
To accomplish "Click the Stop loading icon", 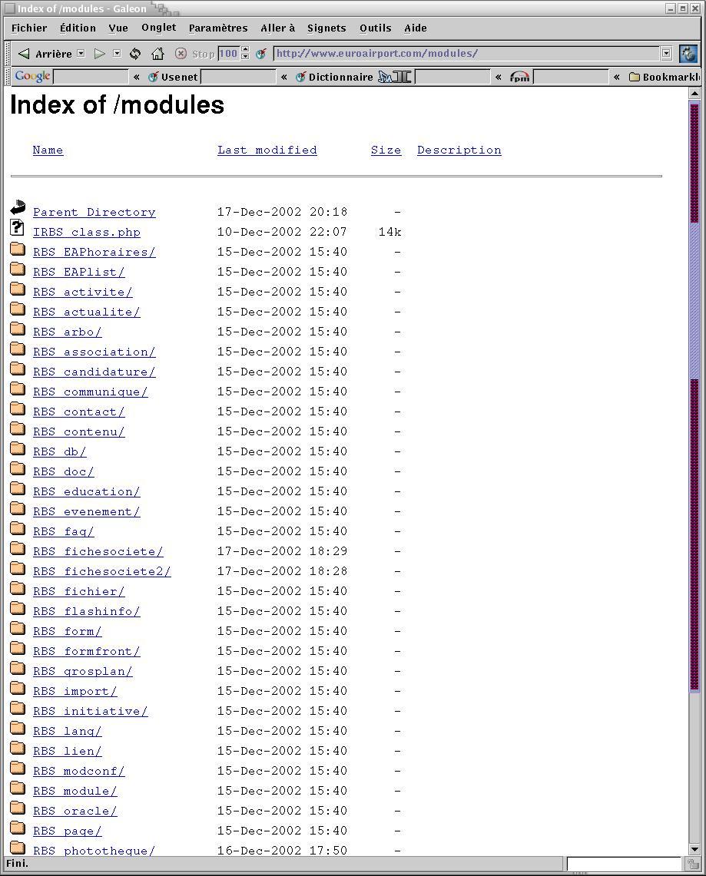I will click(x=181, y=54).
